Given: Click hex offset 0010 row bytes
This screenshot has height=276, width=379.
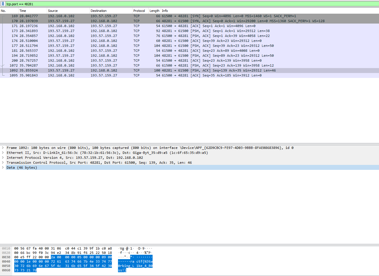Looking at the screenshot, I should tap(63, 248).
